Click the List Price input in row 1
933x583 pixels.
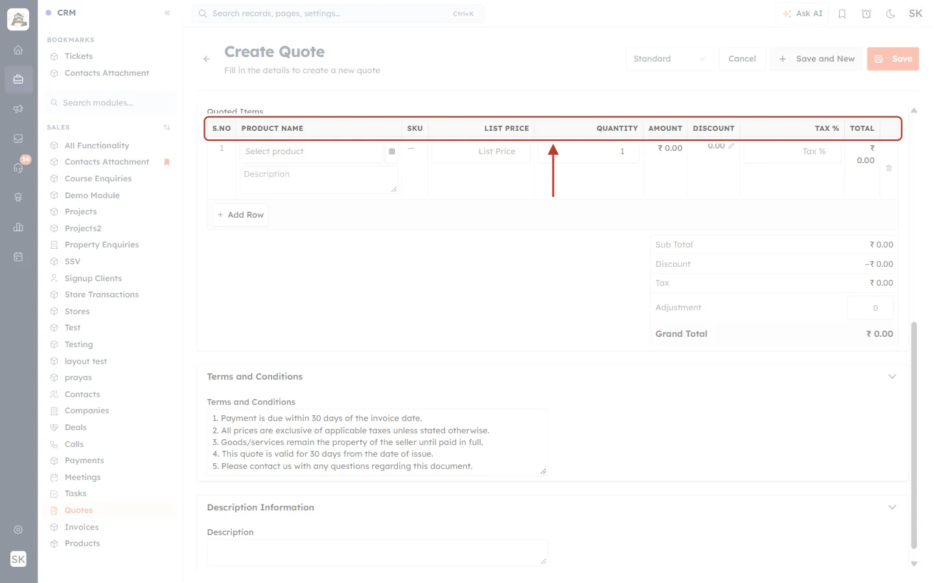click(x=481, y=152)
